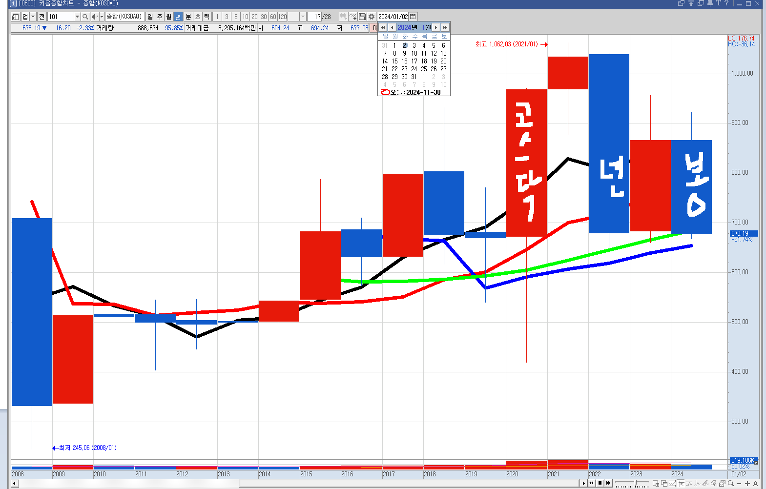Viewport: 766px width, 489px height.
Task: Click the 'A' auto-scale icon at the bottom right
Action: click(756, 484)
